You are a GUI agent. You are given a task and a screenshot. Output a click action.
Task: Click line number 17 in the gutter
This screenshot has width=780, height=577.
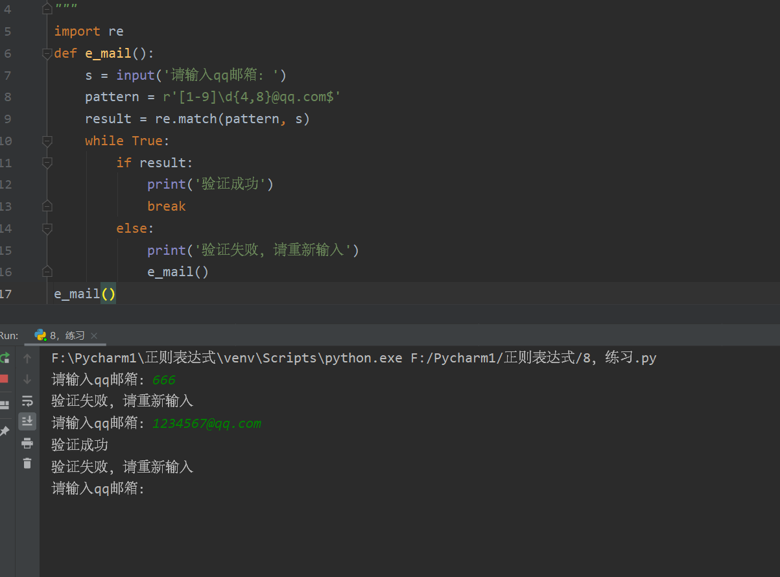(6, 294)
